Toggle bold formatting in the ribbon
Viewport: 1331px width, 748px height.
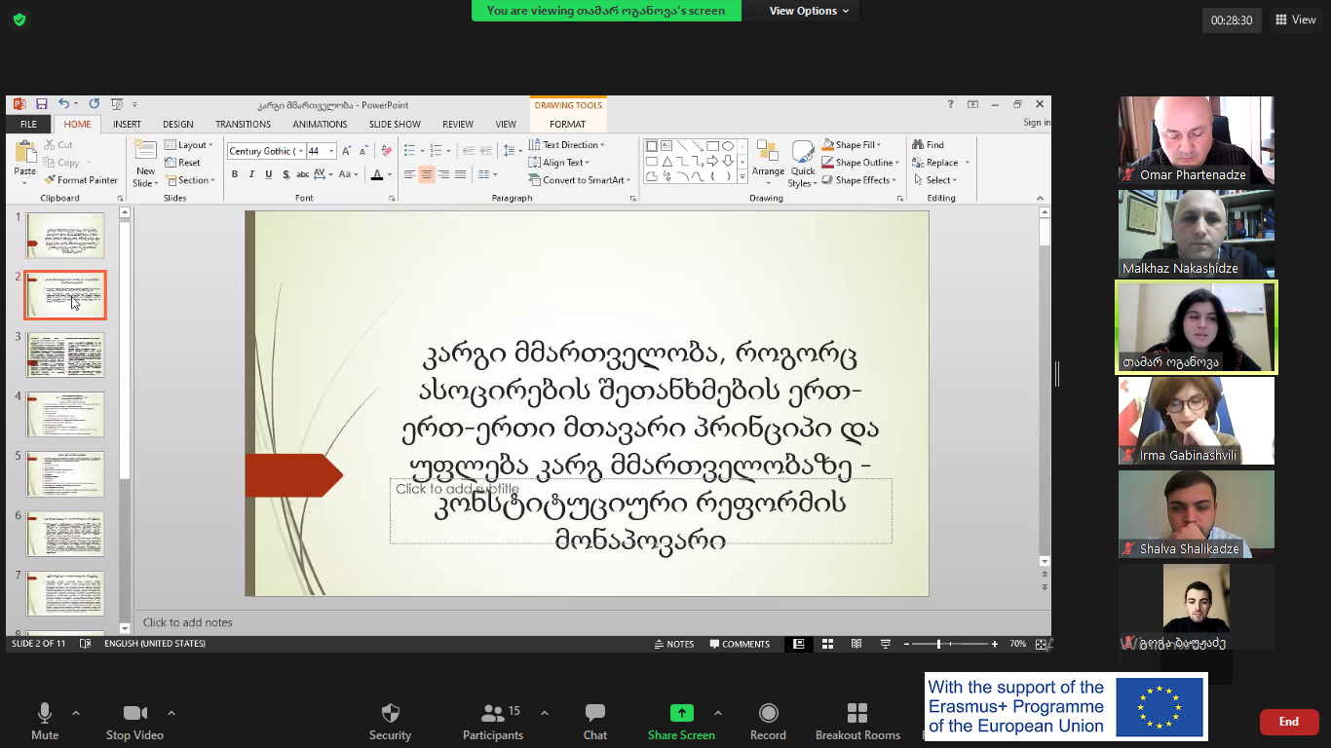coord(235,174)
